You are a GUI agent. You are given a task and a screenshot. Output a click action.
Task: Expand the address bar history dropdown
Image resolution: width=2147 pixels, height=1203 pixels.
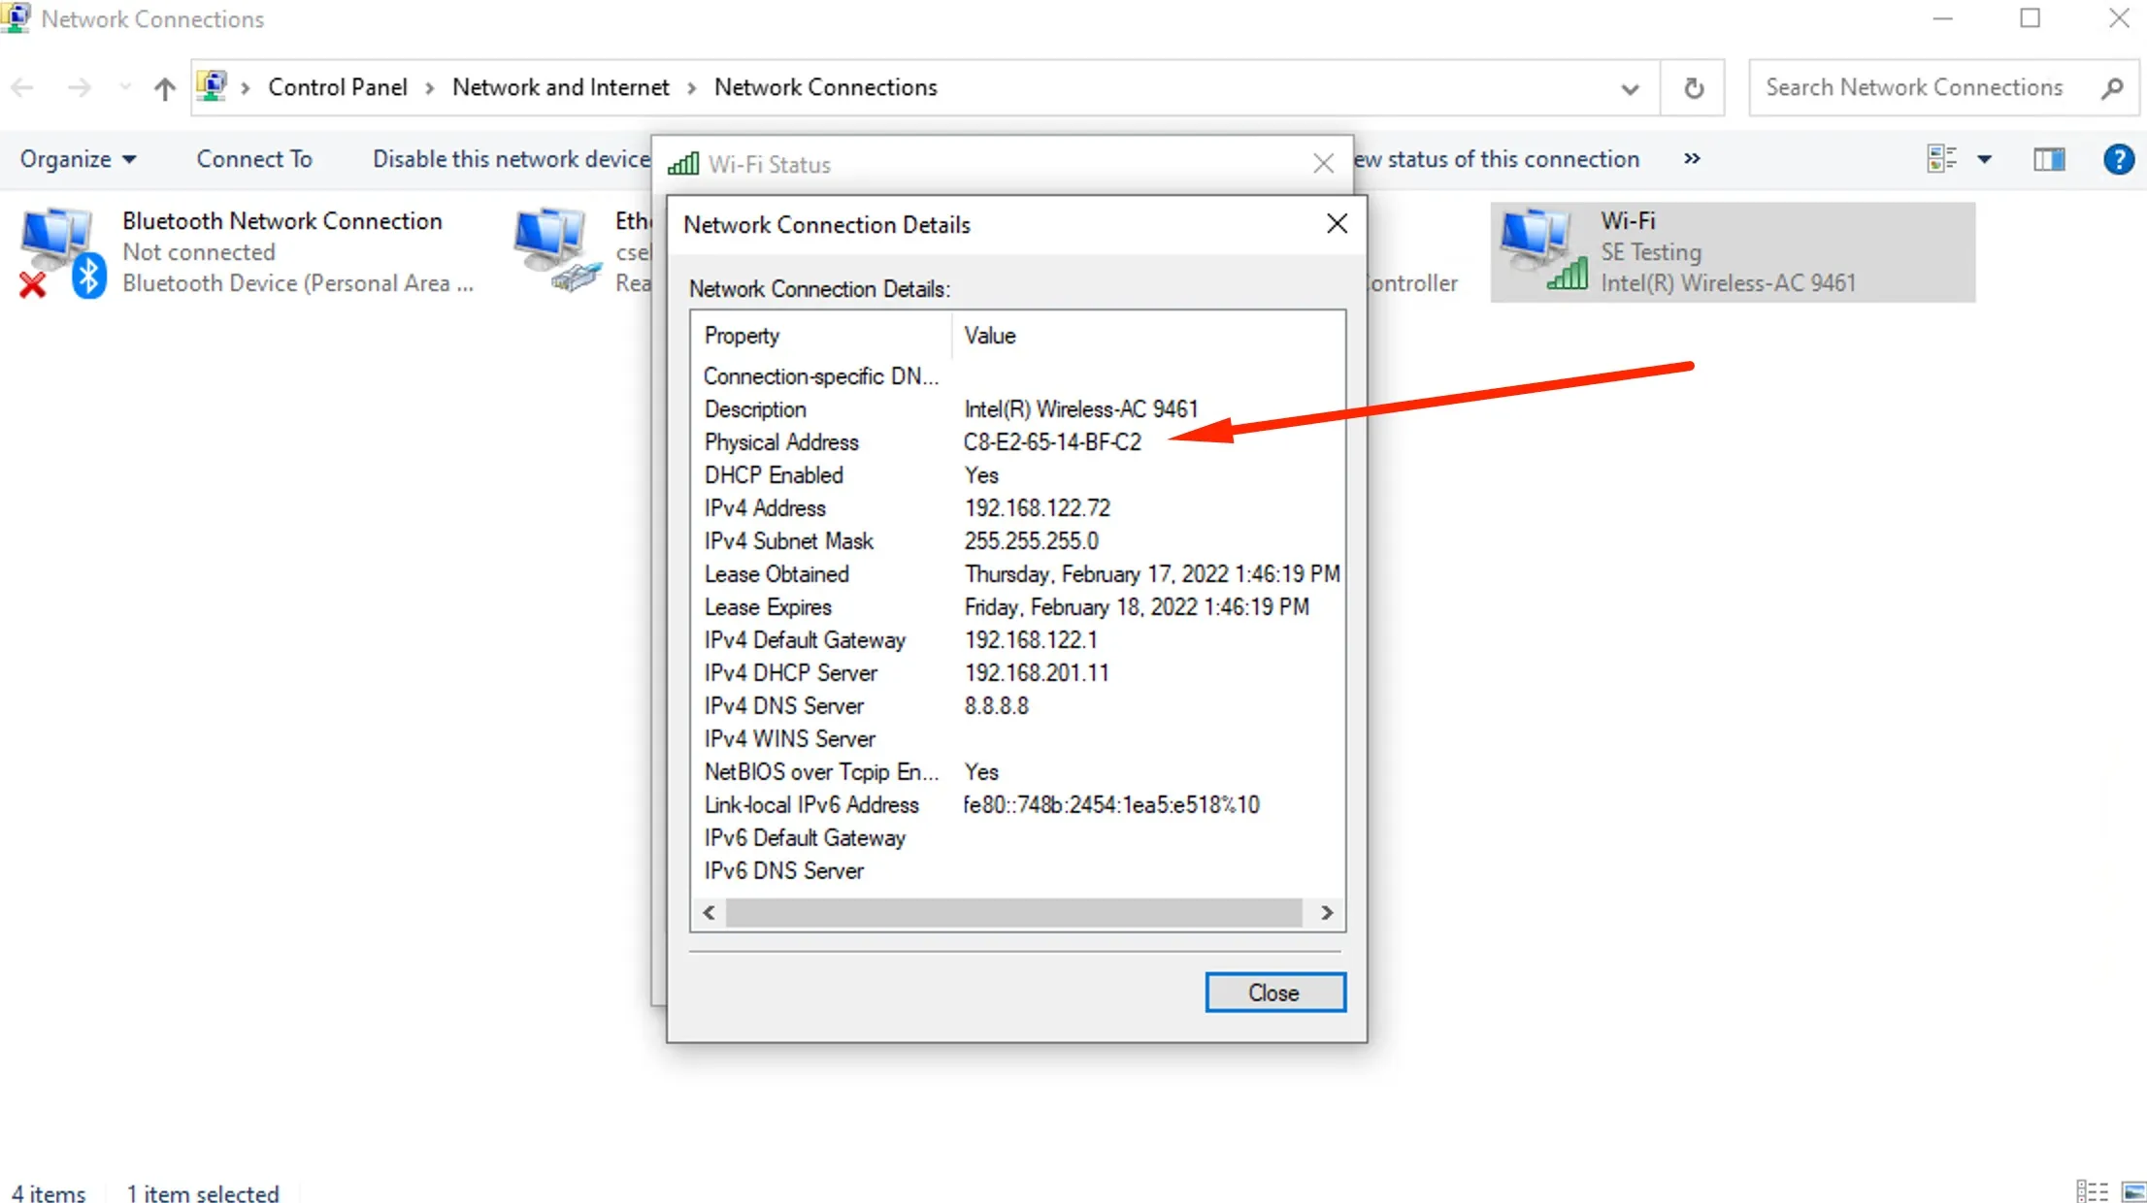(1630, 89)
